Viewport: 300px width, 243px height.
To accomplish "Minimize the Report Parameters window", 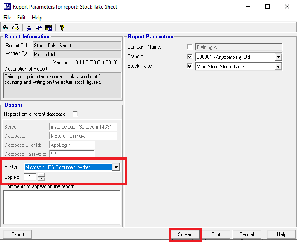I will tap(248, 6).
